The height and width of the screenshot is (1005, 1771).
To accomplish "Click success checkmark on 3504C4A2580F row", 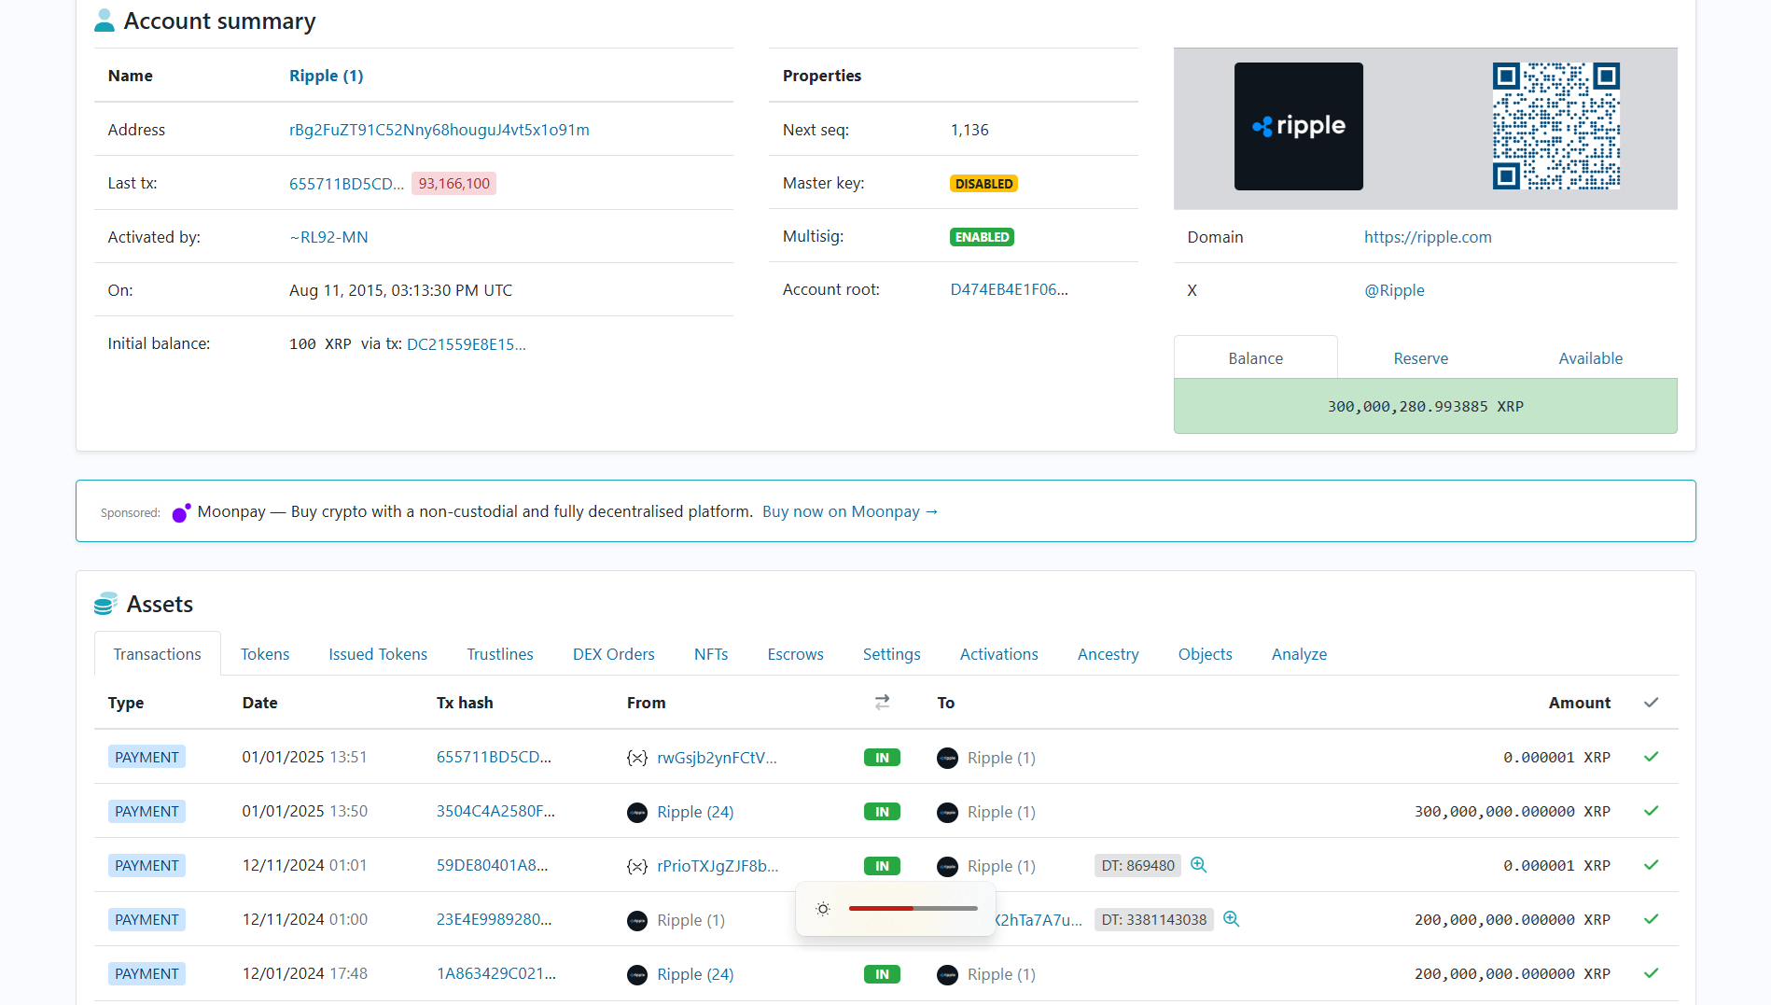I will pyautogui.click(x=1651, y=811).
